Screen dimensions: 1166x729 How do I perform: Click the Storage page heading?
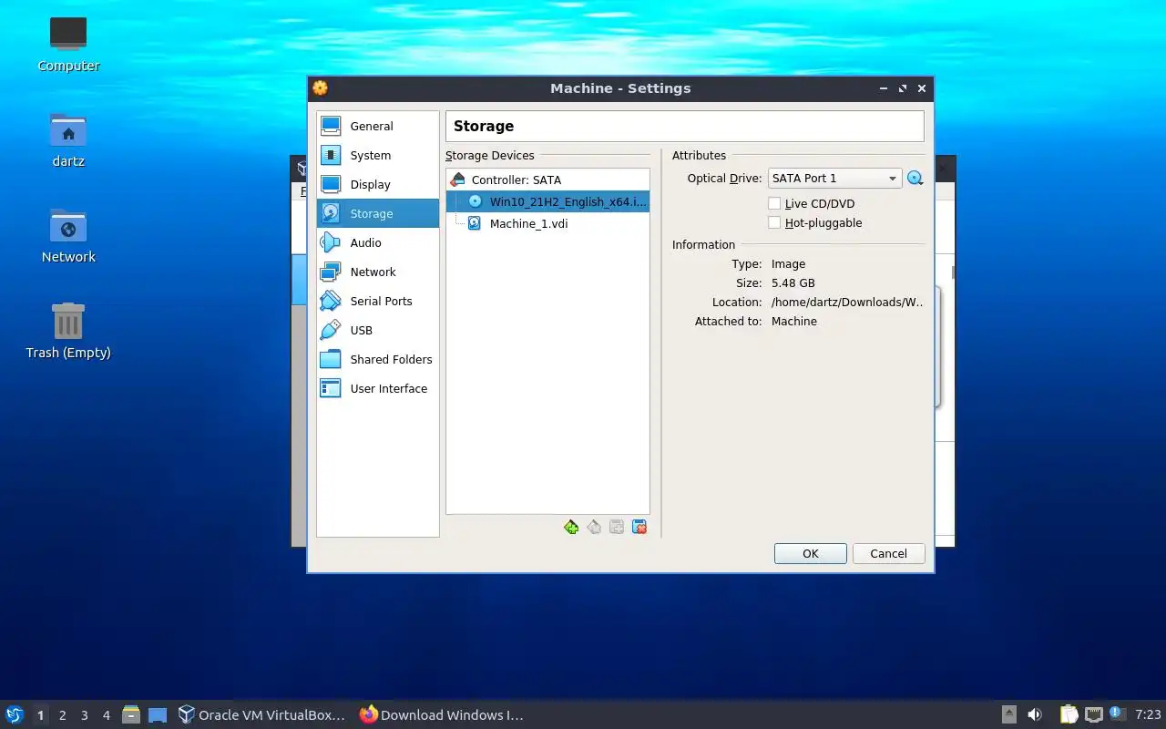click(484, 126)
